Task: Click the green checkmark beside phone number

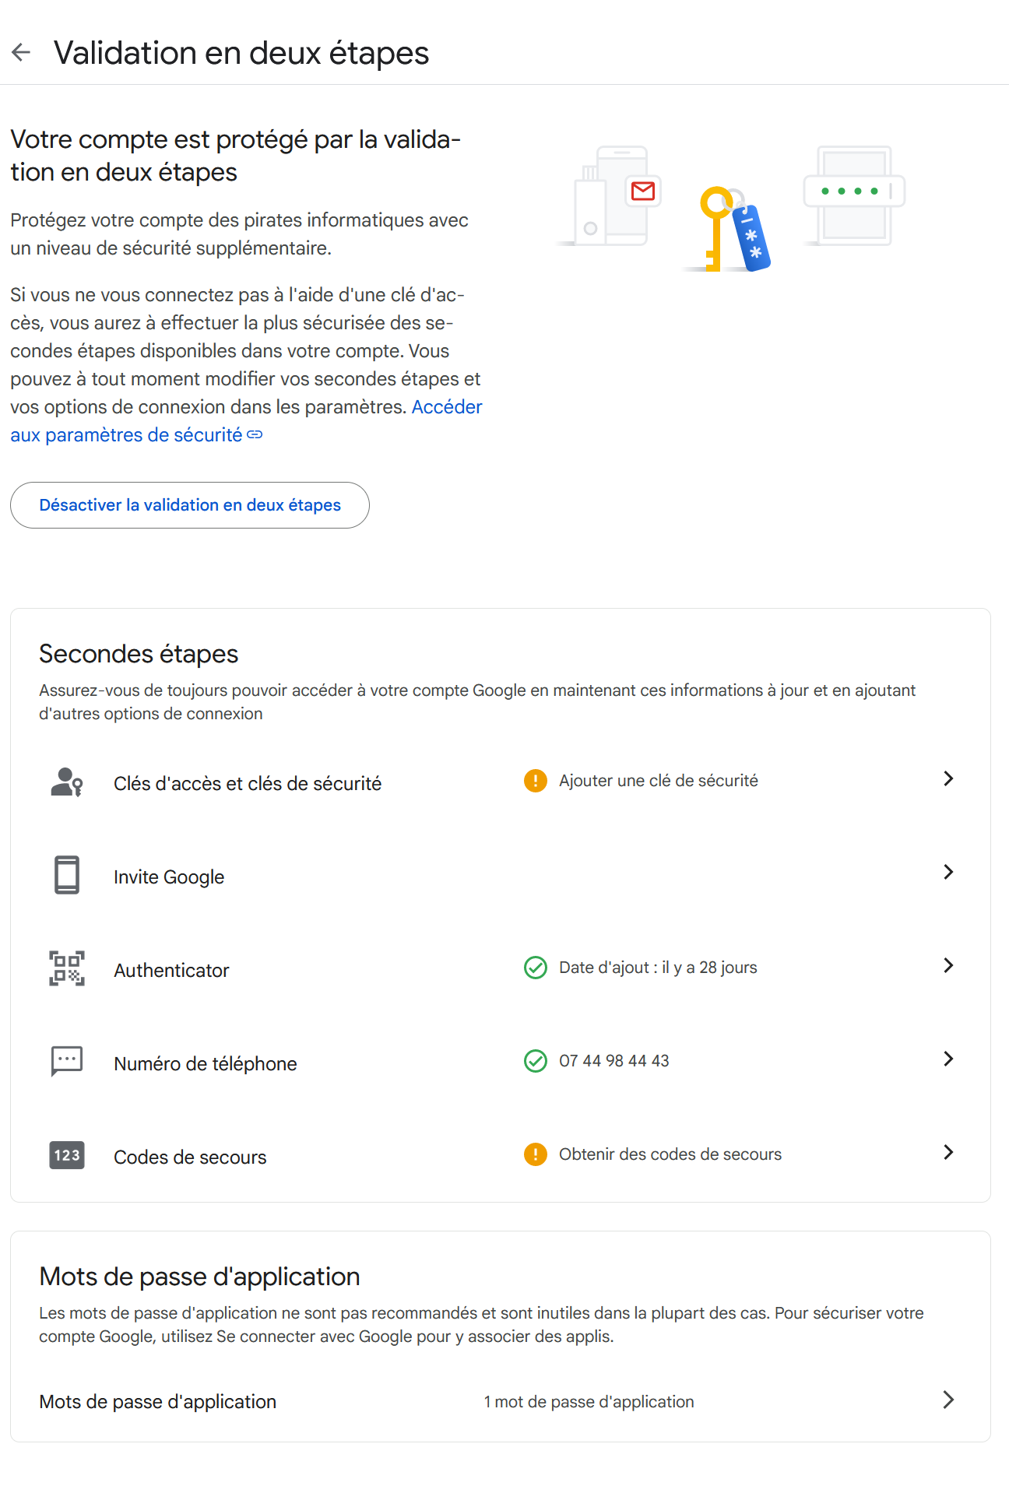Action: (x=536, y=1061)
